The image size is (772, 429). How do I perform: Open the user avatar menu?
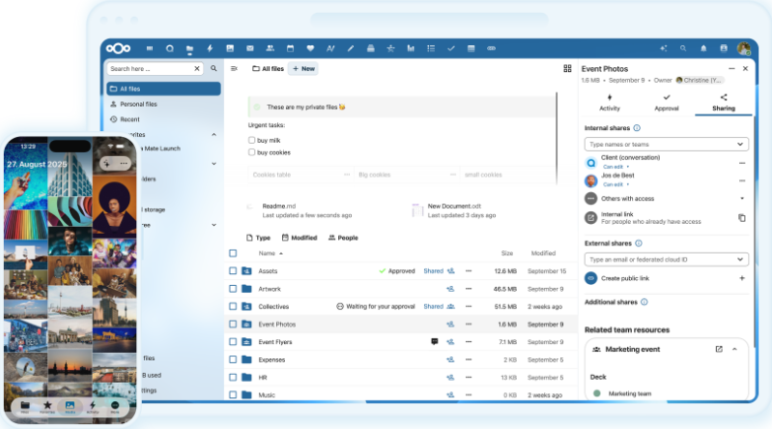(x=744, y=48)
